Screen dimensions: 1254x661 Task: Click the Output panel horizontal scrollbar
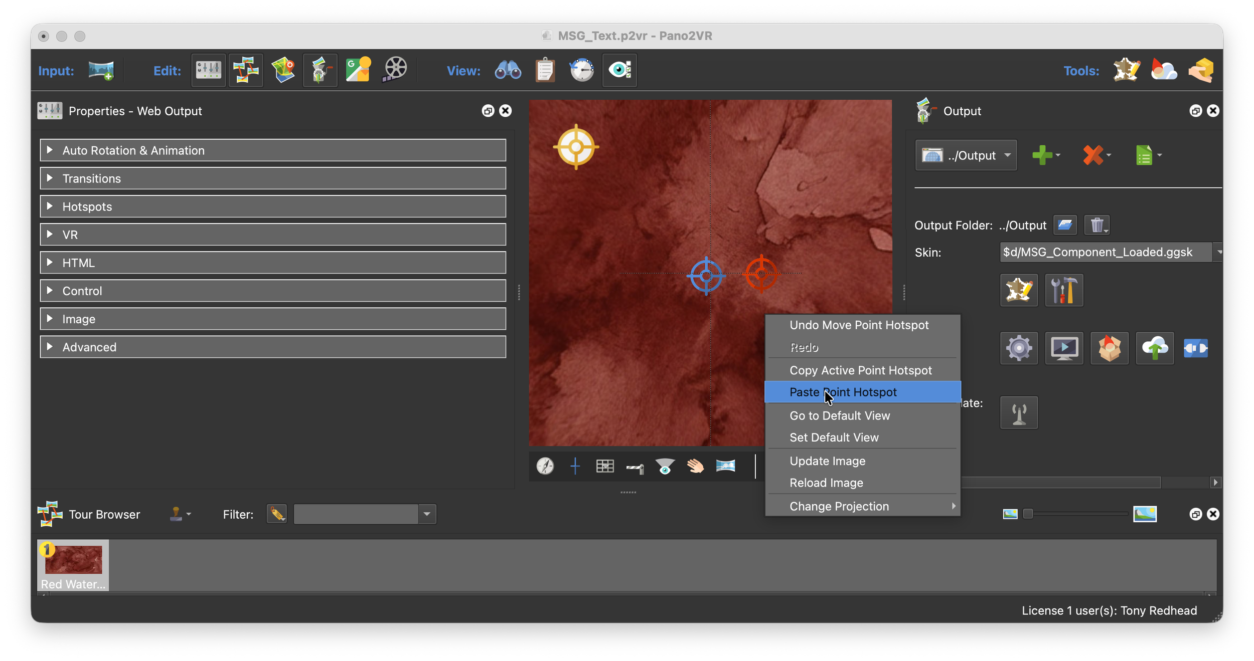pyautogui.click(x=1060, y=483)
